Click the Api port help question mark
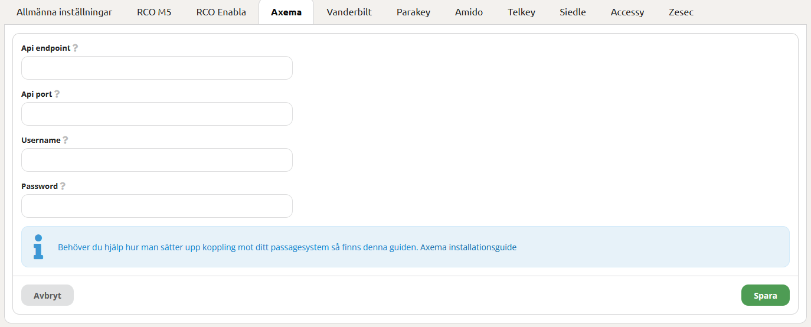The width and height of the screenshot is (811, 327). pos(57,94)
